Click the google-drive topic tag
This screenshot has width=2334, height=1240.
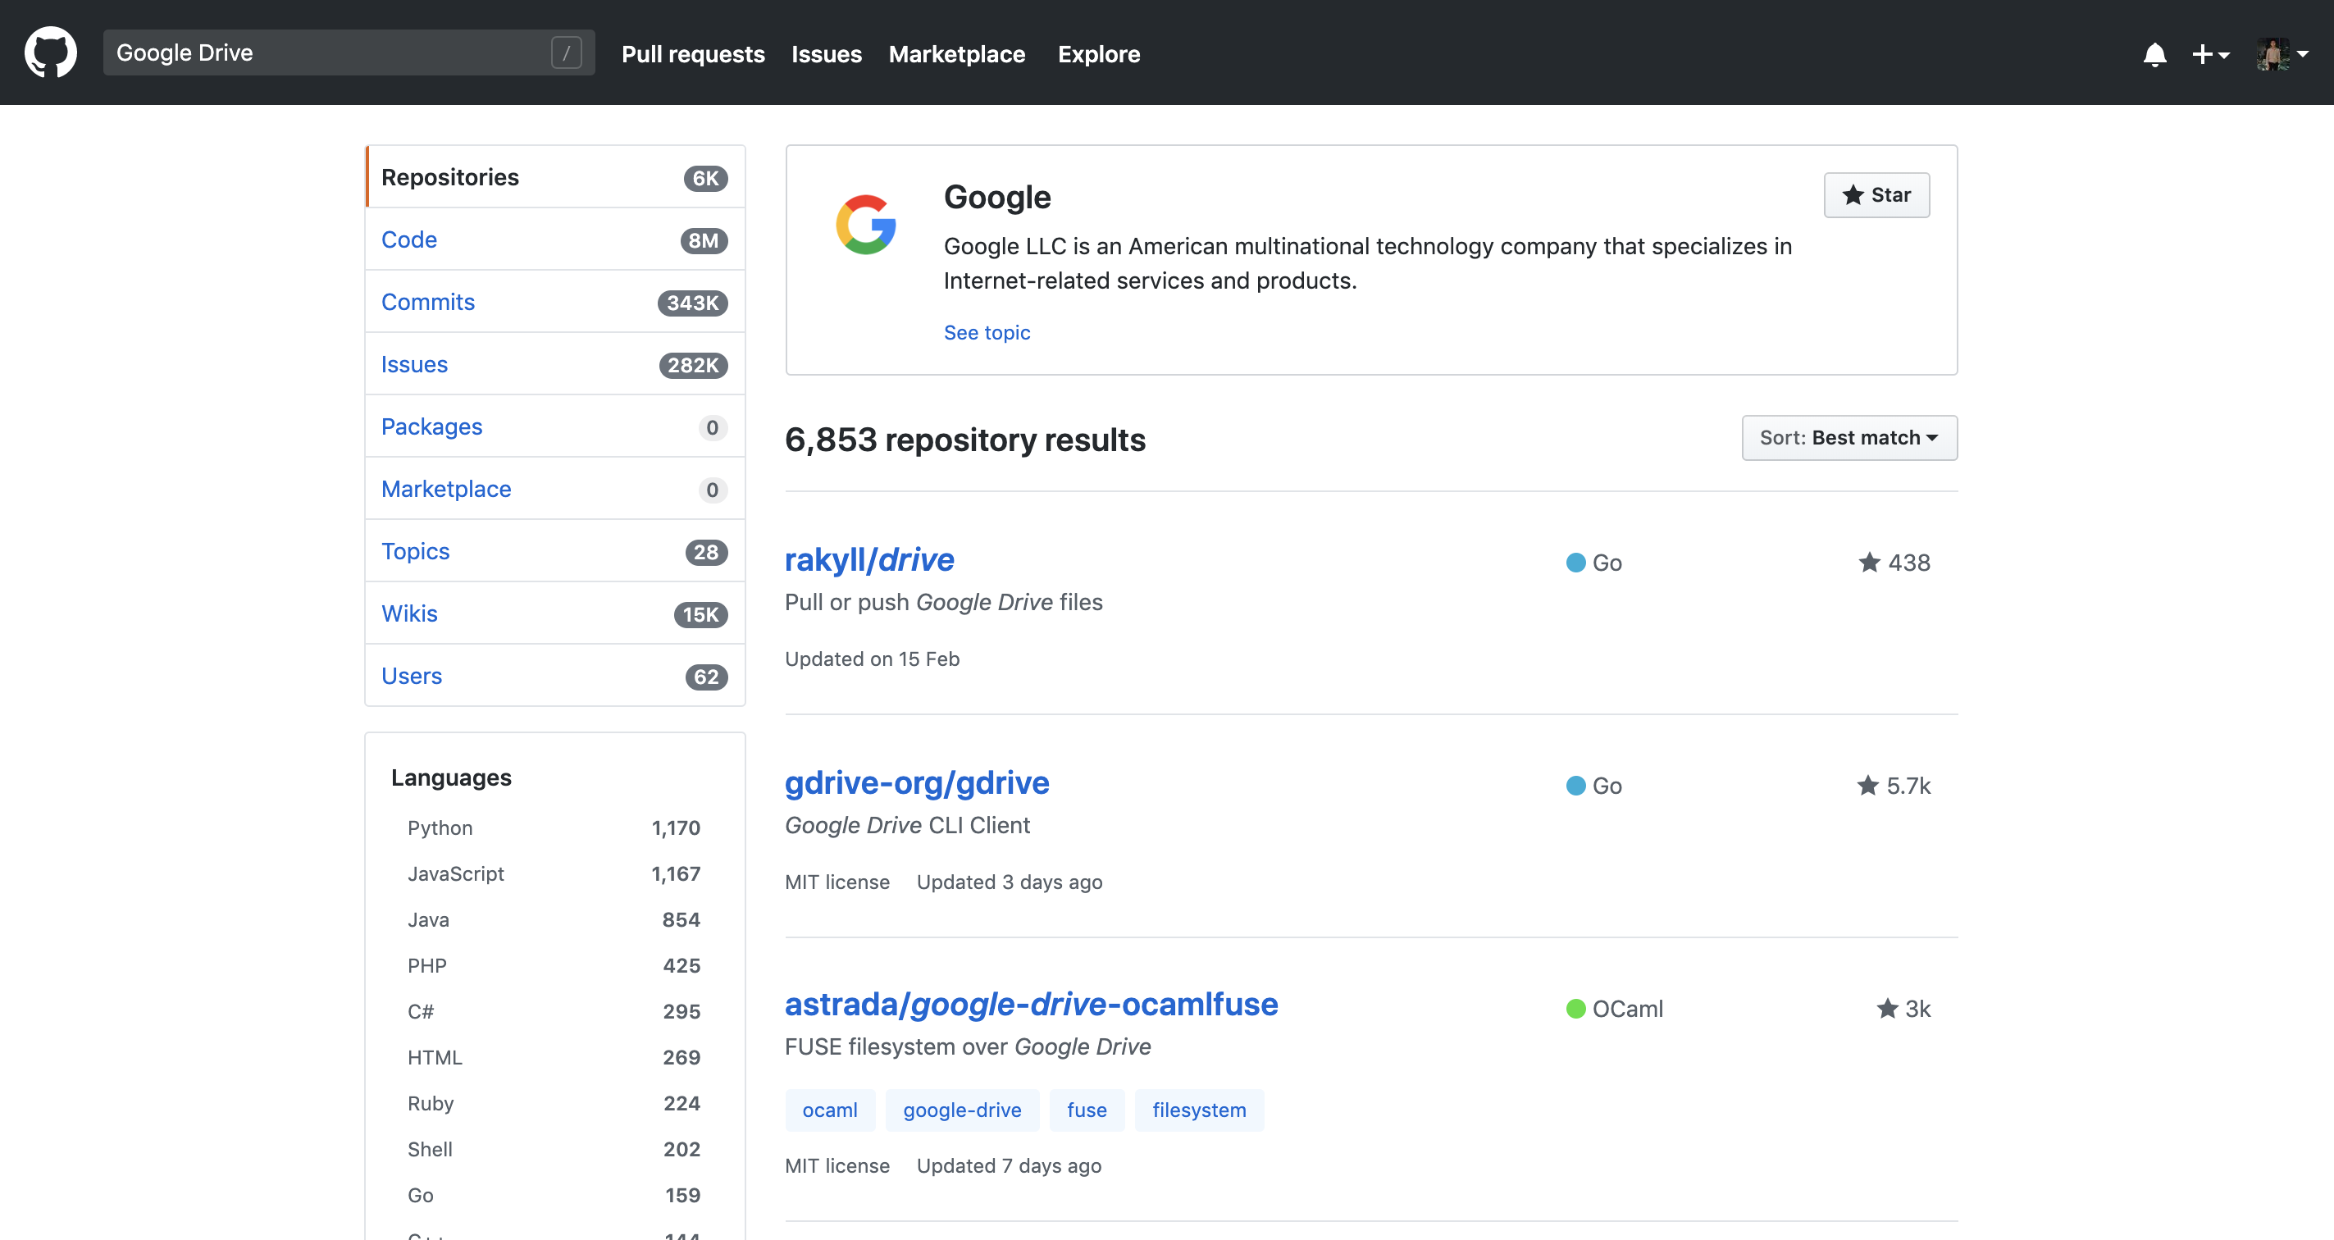tap(962, 1110)
